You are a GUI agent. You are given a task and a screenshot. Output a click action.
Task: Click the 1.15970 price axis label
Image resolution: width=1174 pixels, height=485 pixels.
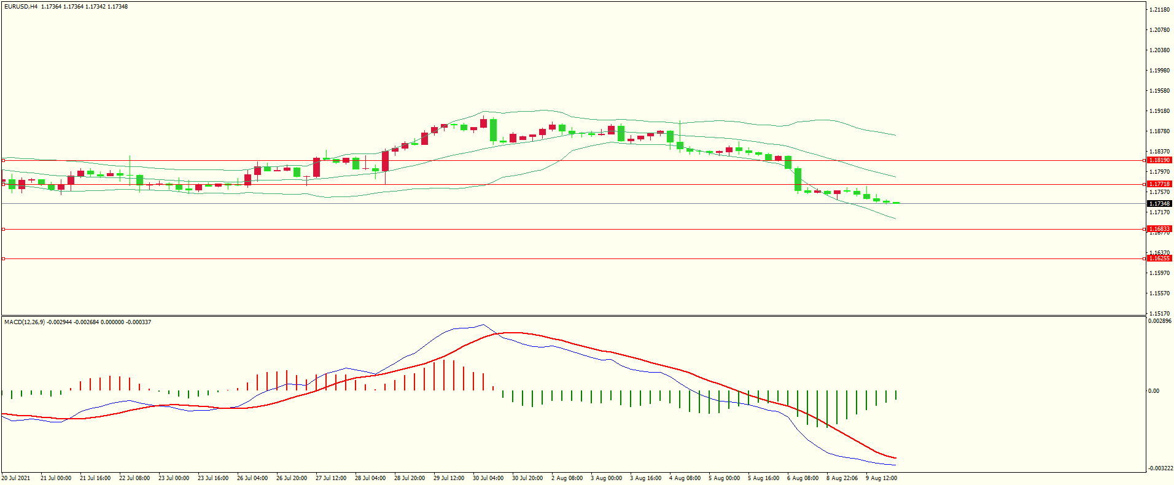pos(1159,273)
